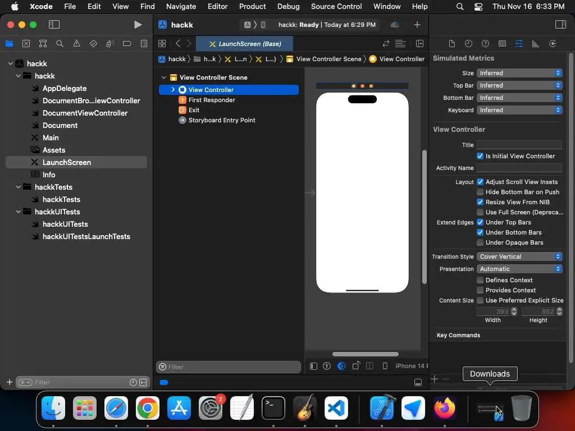Open DocumentViewController file

tap(85, 113)
